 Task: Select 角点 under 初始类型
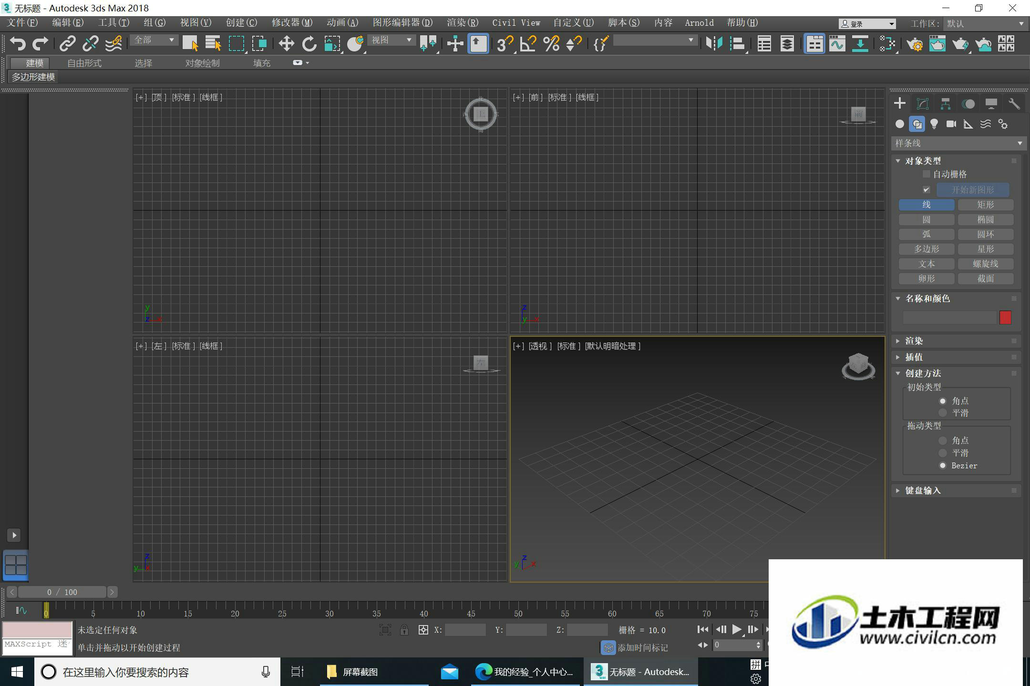pos(943,401)
